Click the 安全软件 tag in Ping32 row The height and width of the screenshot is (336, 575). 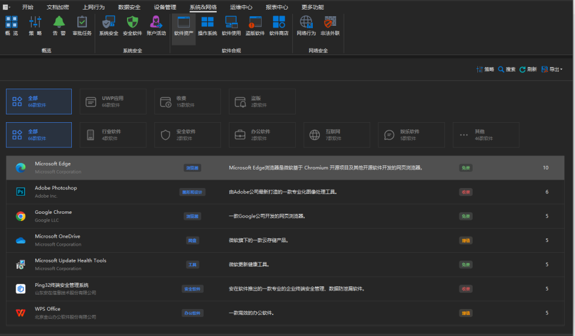coord(192,289)
